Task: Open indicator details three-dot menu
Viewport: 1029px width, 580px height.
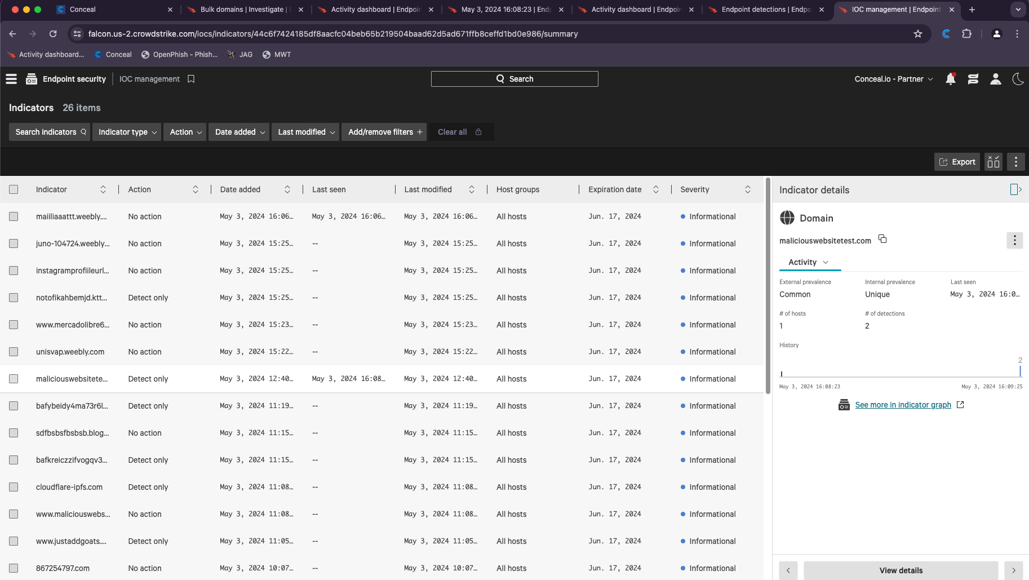Action: click(x=1014, y=241)
